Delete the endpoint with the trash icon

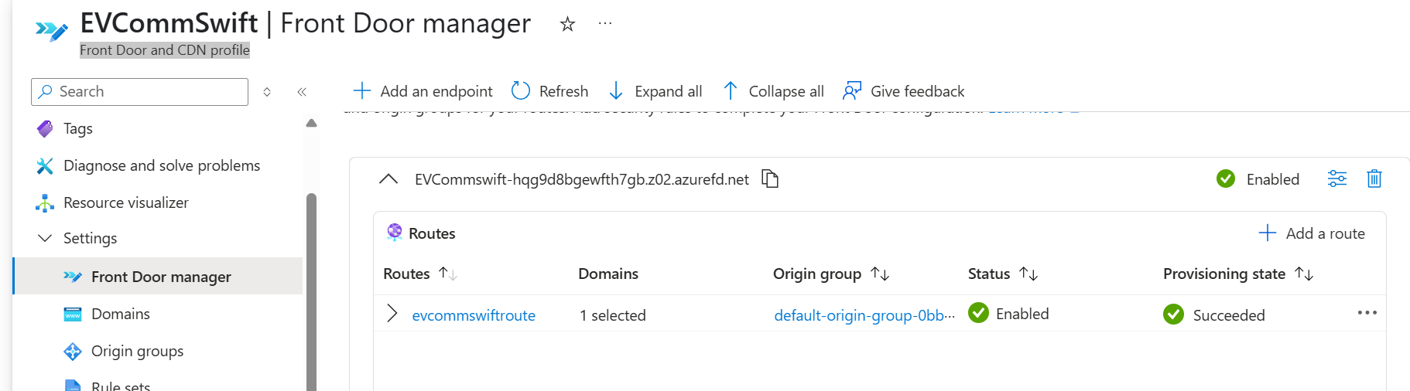pyautogui.click(x=1374, y=178)
